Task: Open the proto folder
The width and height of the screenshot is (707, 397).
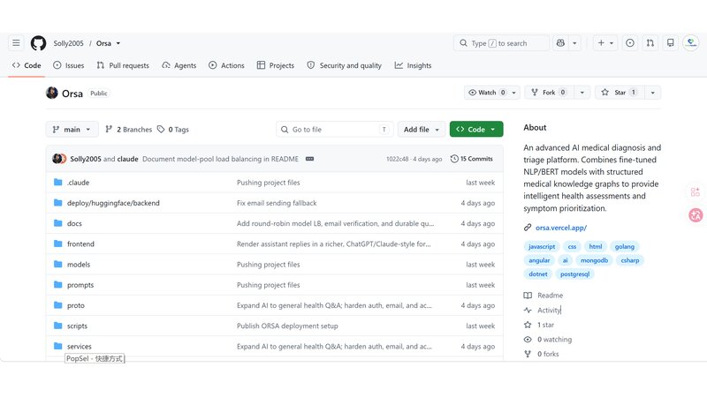Action: (76, 305)
